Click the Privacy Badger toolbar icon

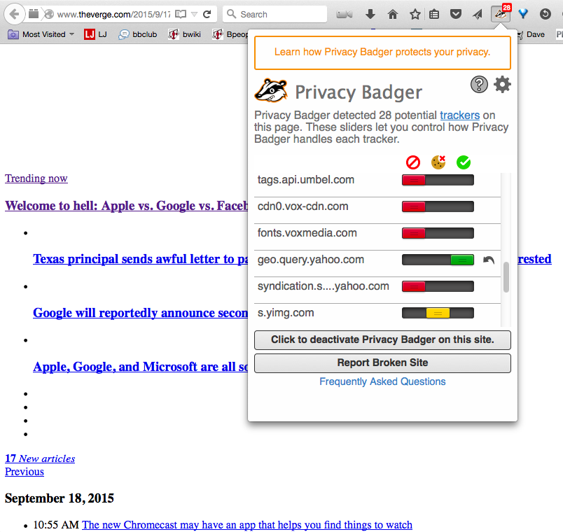(501, 14)
